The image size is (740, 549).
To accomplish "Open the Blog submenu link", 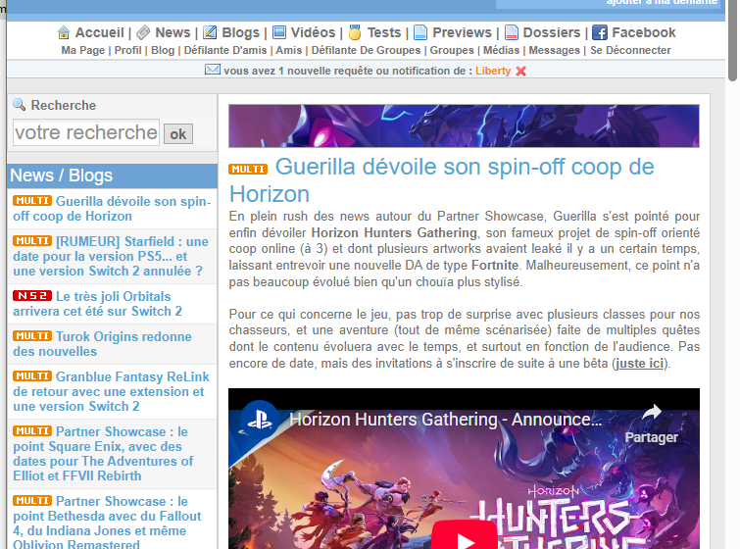I will [x=163, y=50].
